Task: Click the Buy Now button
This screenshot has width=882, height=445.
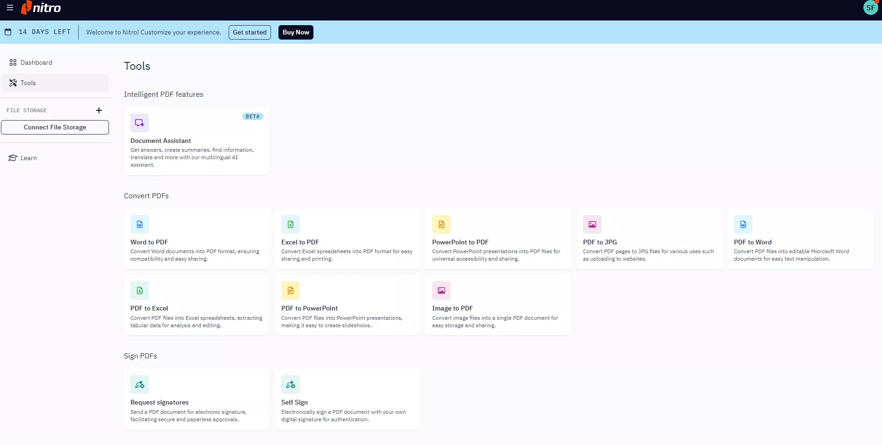Action: (296, 32)
